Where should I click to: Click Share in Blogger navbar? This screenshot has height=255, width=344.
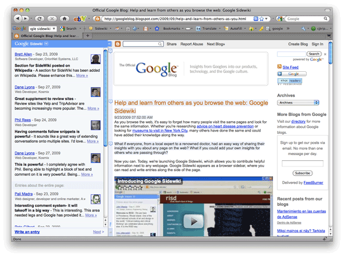tap(171, 44)
